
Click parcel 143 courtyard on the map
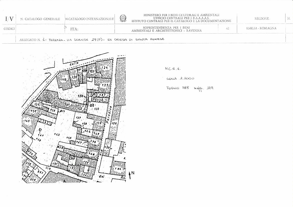click(x=57, y=135)
